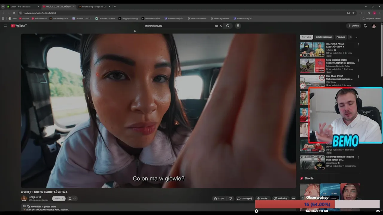Image resolution: width=383 pixels, height=215 pixels.
Task: Select the WYCIĘTE SCENY SABOTAŻYSTA browser tab
Action: point(58,7)
